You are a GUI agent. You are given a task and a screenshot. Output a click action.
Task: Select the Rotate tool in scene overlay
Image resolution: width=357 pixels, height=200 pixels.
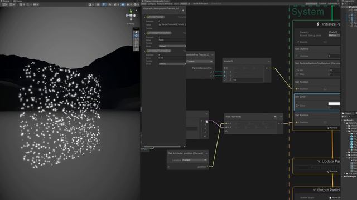tap(136, 39)
